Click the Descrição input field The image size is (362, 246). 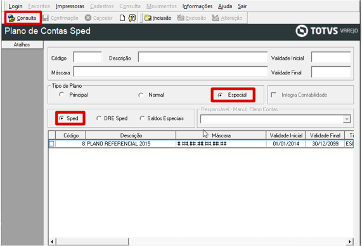(x=203, y=57)
